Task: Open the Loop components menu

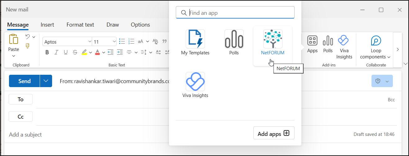Action: [x=375, y=47]
